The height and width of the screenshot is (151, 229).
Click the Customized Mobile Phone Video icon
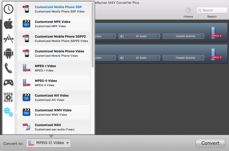coord(26,53)
